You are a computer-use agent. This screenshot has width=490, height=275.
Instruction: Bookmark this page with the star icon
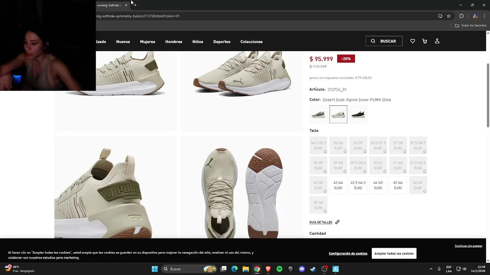(x=449, y=16)
